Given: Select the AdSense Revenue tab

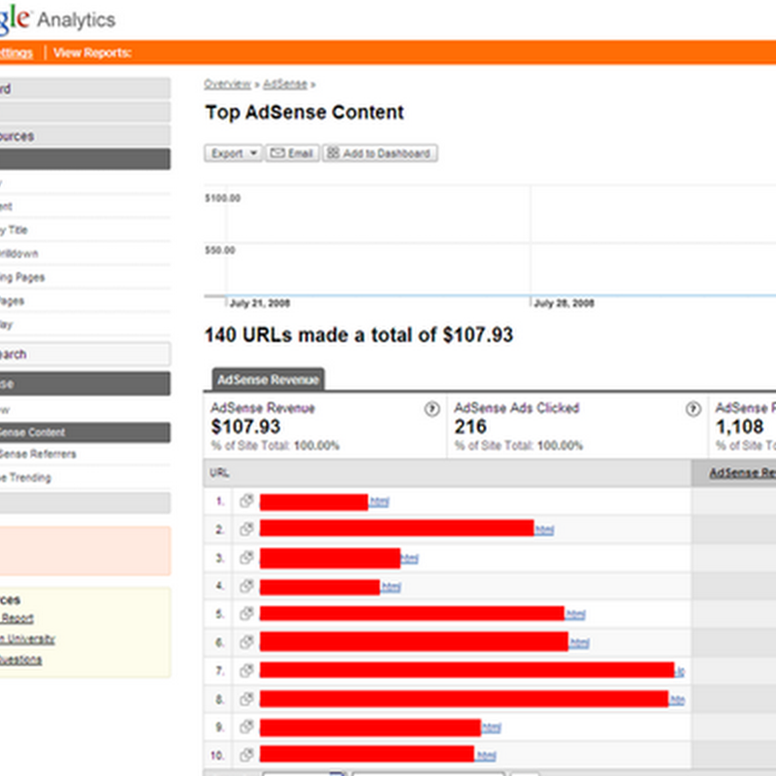Looking at the screenshot, I should click(269, 379).
